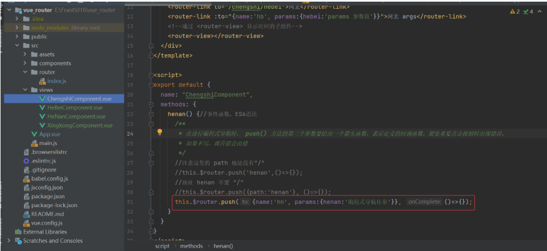Screen dimensions: 547x251
Task: Click the henan() breadcrumb
Action: click(x=223, y=246)
